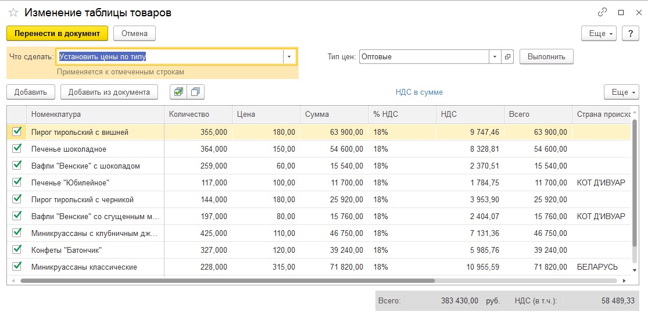Click the Выполнить button
Viewport: 648px width, 315px height.
click(x=546, y=56)
